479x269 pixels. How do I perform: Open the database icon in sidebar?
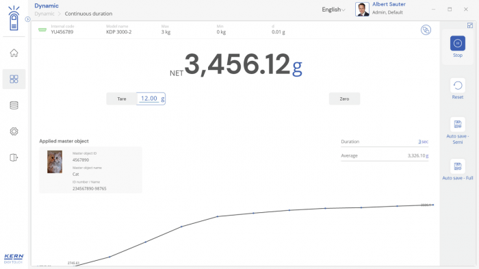(x=14, y=105)
